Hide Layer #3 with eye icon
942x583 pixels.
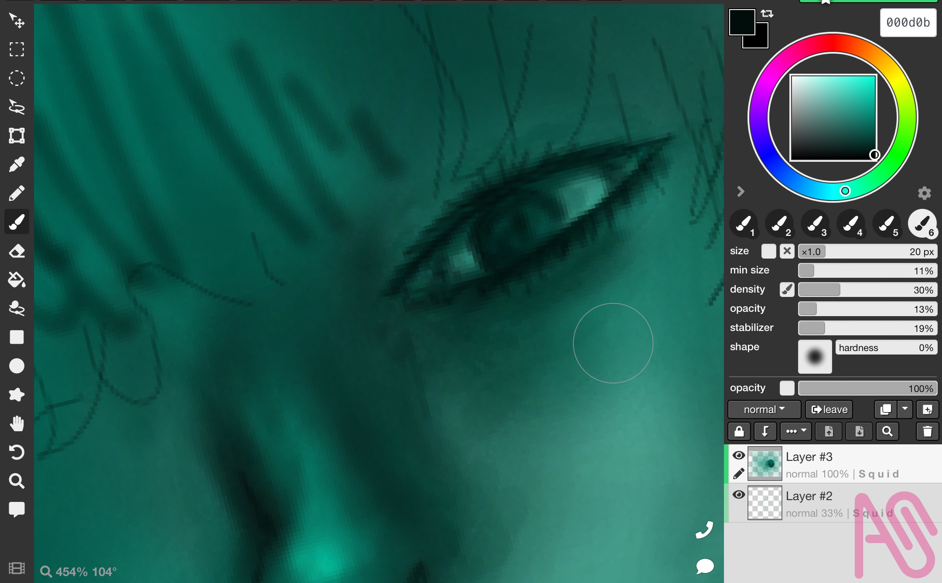[x=738, y=456]
